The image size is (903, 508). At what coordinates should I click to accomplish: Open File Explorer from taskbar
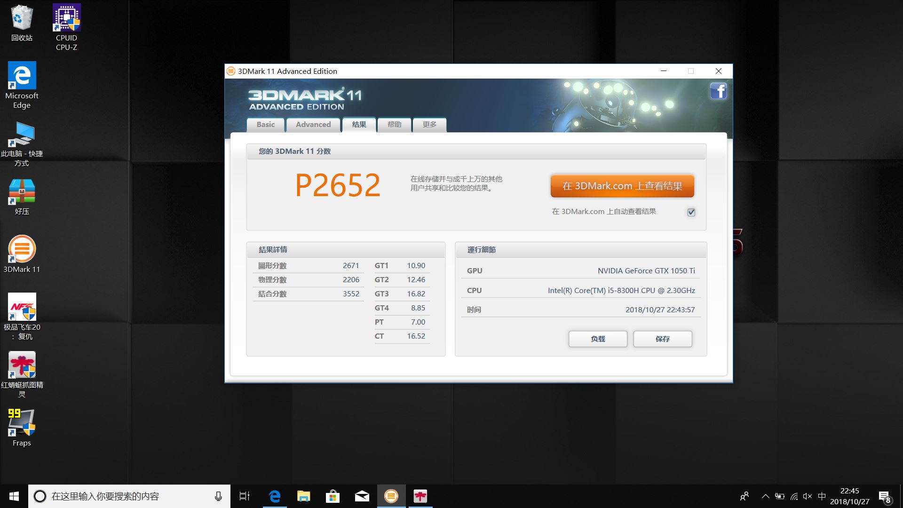point(303,496)
